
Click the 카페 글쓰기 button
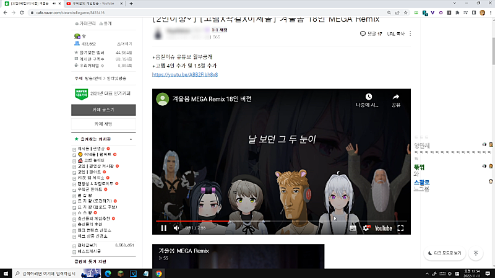[103, 110]
